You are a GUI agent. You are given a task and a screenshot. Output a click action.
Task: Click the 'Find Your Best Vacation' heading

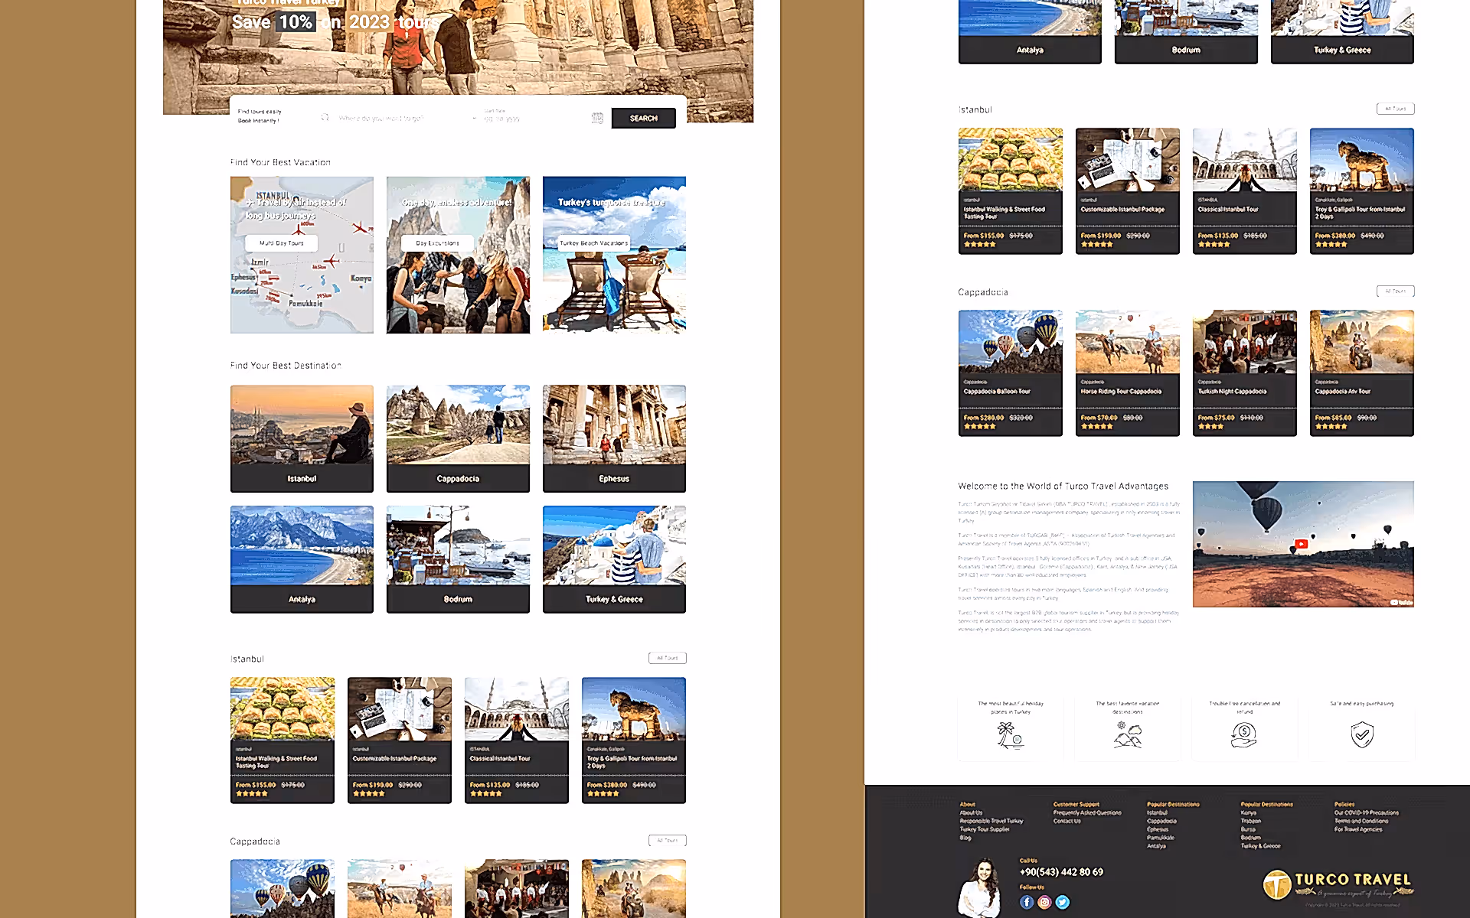click(x=281, y=162)
